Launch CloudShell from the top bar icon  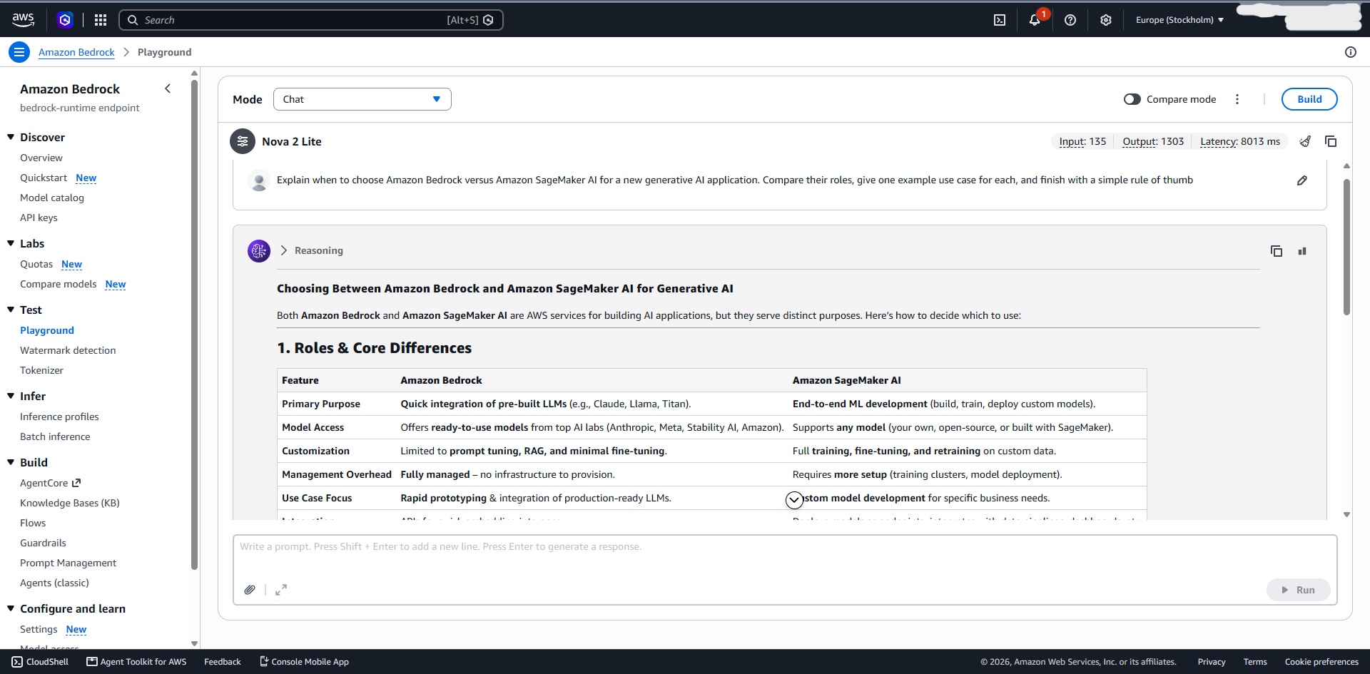[x=1000, y=20]
